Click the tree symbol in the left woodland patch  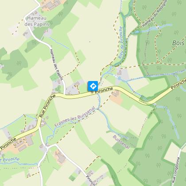click(x=19, y=63)
